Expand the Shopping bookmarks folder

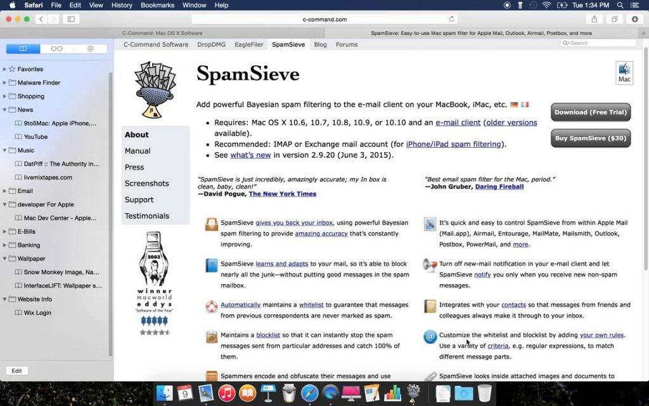click(4, 96)
